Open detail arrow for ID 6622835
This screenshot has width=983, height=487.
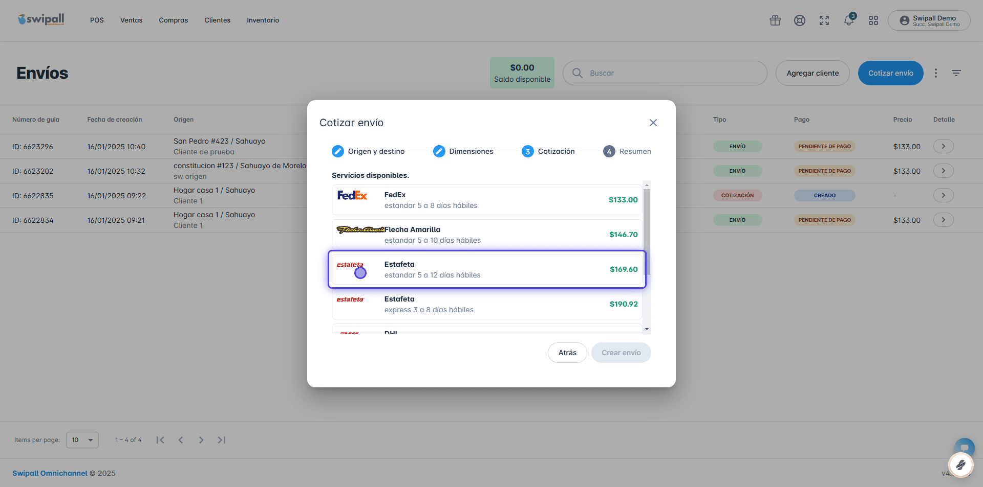[943, 195]
